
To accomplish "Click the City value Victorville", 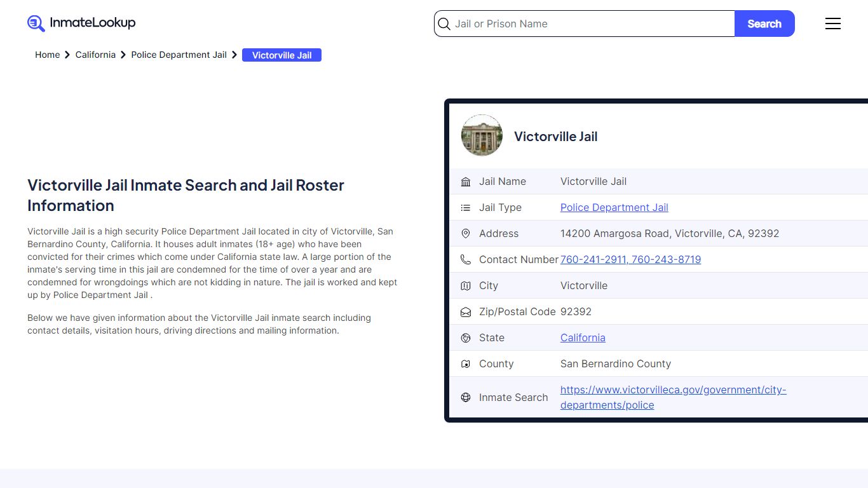I will tap(584, 285).
